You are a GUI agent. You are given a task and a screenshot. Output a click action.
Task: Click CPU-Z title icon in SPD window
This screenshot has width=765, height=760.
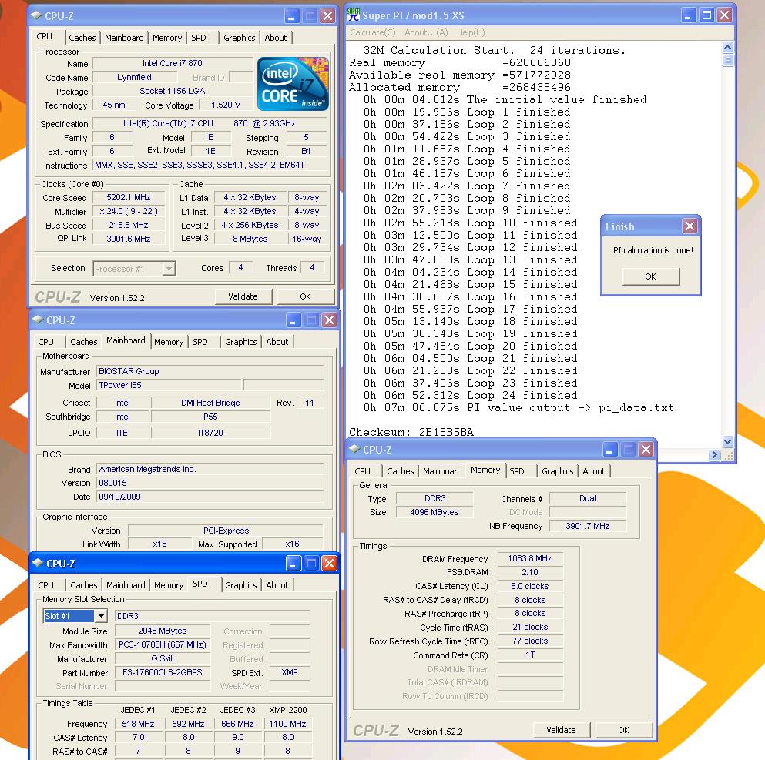pos(38,563)
